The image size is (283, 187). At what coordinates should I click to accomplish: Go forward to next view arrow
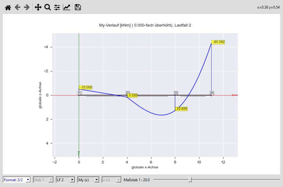(x=27, y=7)
